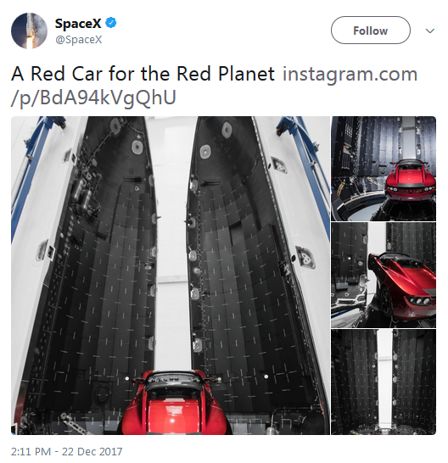Expand the tweet options chevron
This screenshot has height=463, width=448.
click(429, 31)
